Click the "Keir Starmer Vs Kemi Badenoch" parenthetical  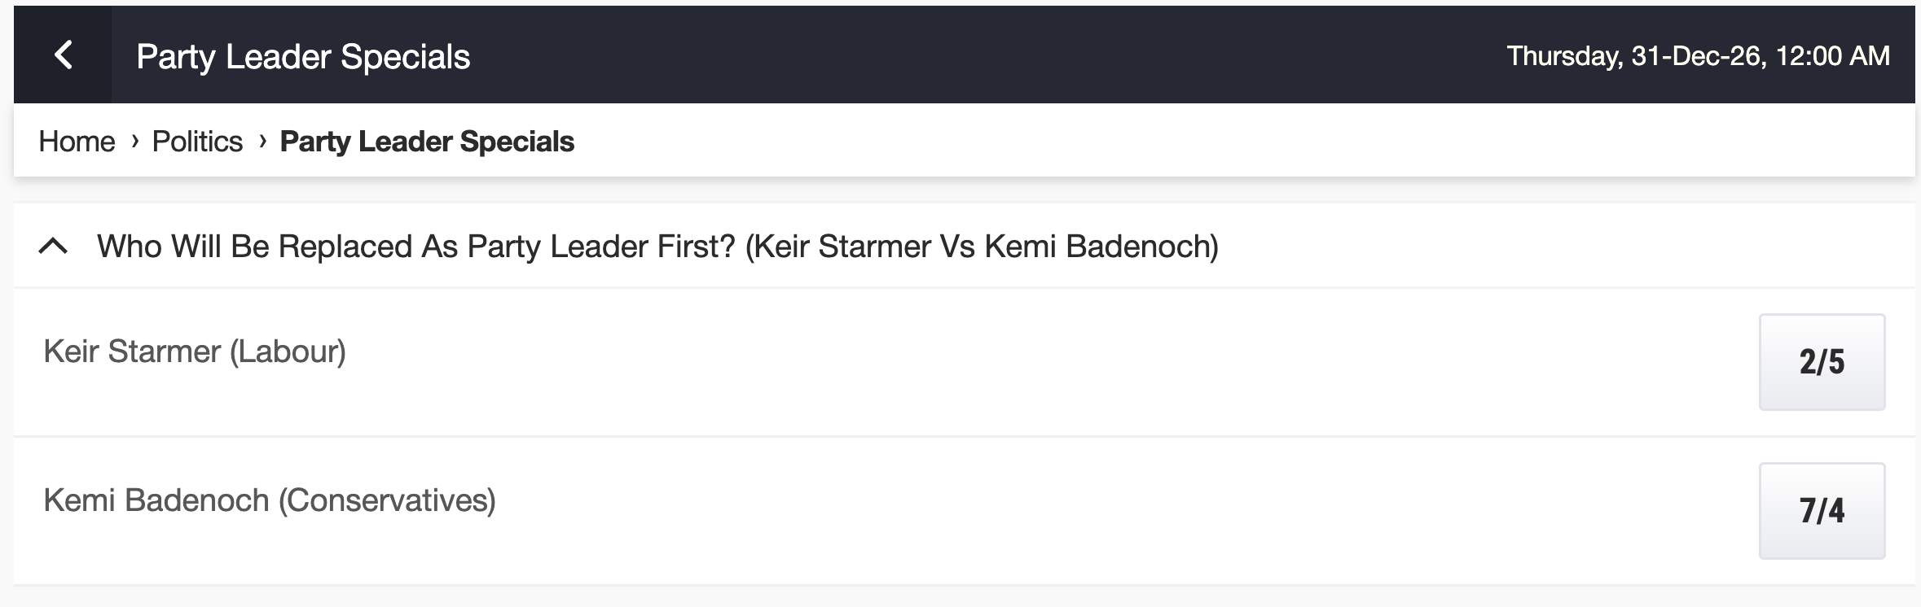[x=982, y=246]
